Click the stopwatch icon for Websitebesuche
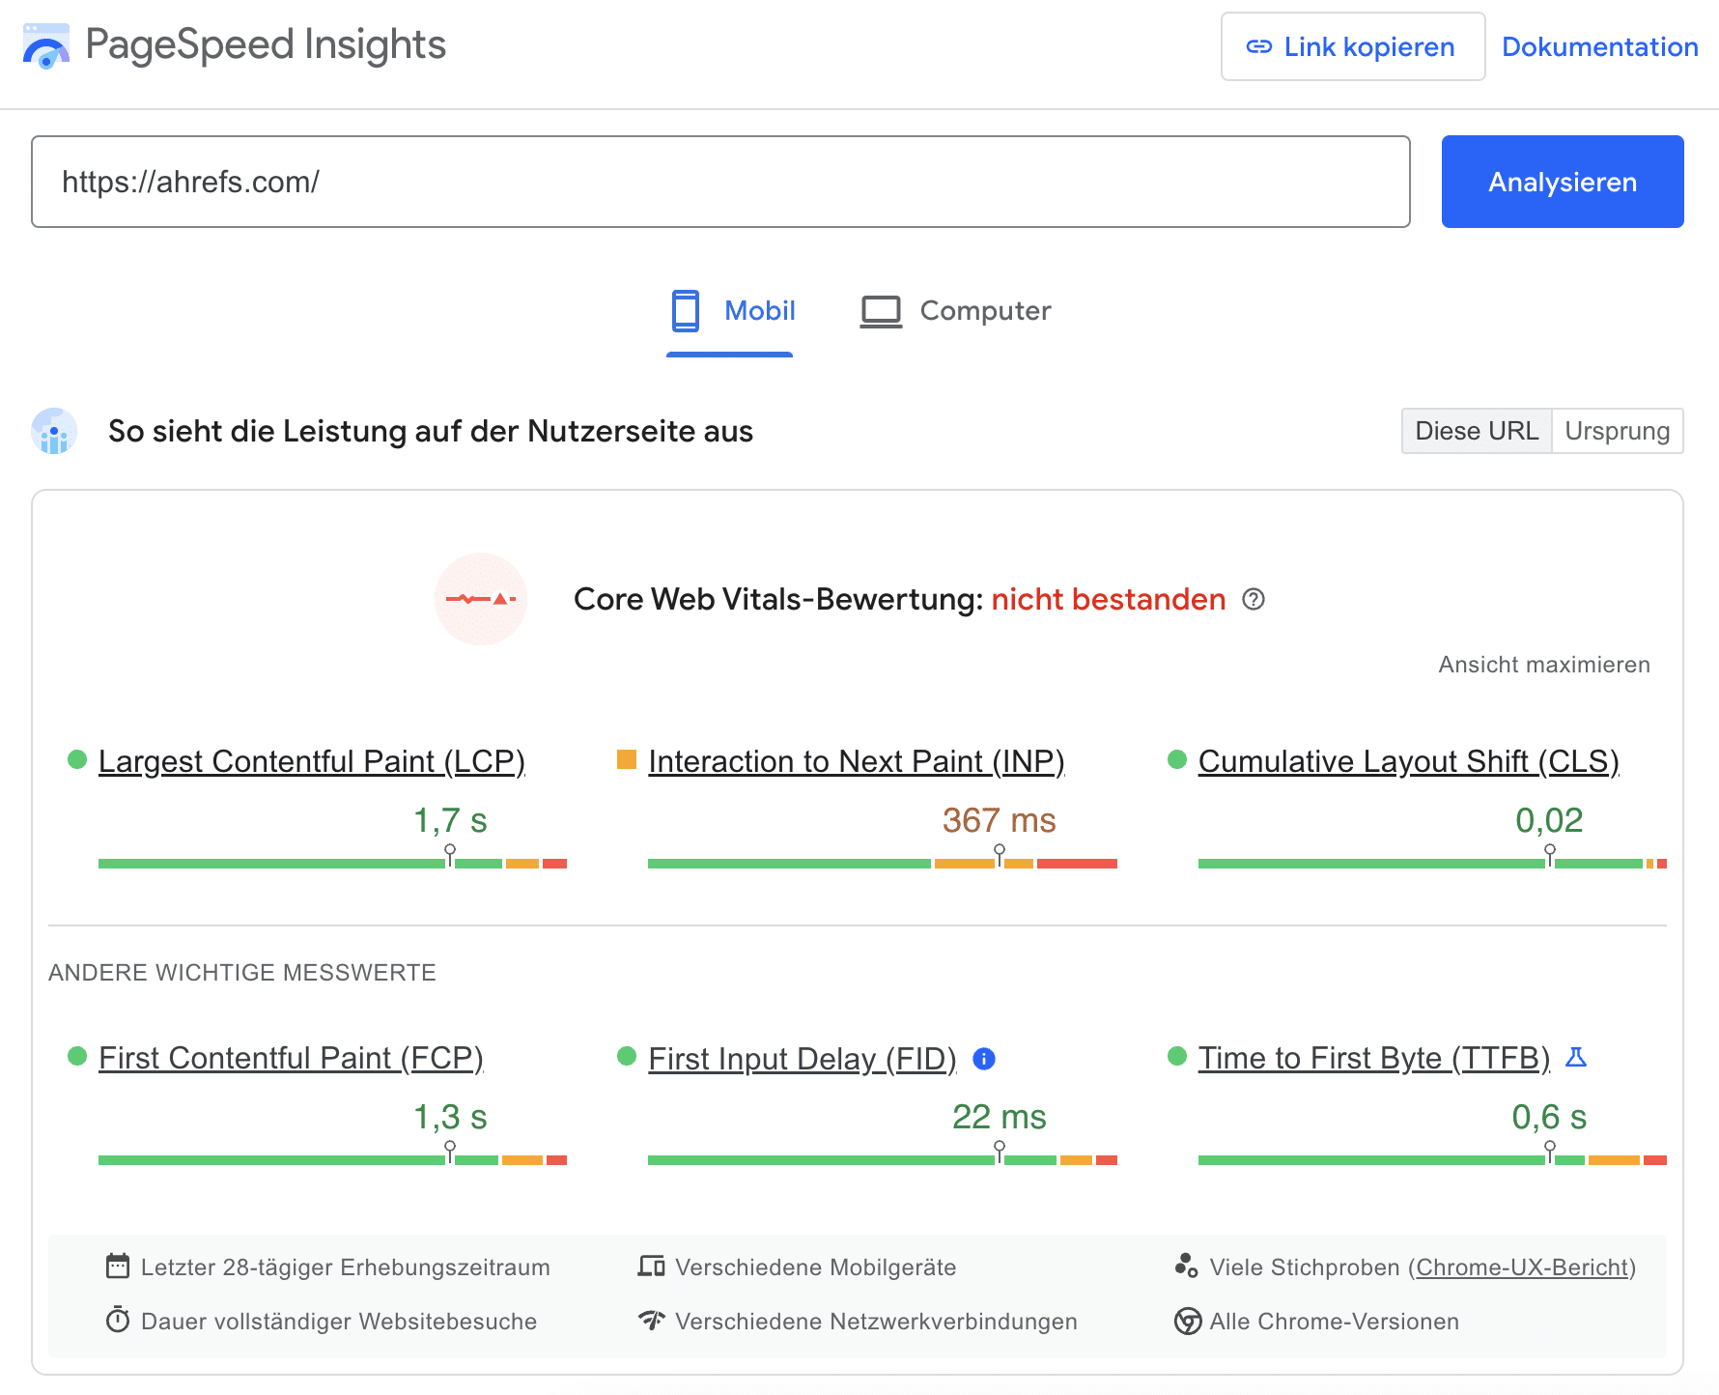 [118, 1320]
